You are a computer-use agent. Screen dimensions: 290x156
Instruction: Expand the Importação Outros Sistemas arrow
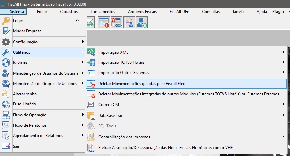(x=283, y=72)
